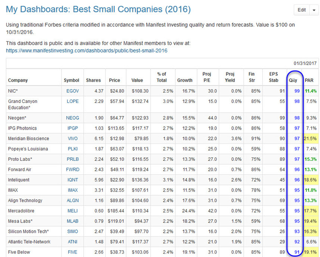The height and width of the screenshot is (257, 320).
Task: Click the ATNI ticker for Atlantic Tele-Network
Action: coord(72,242)
